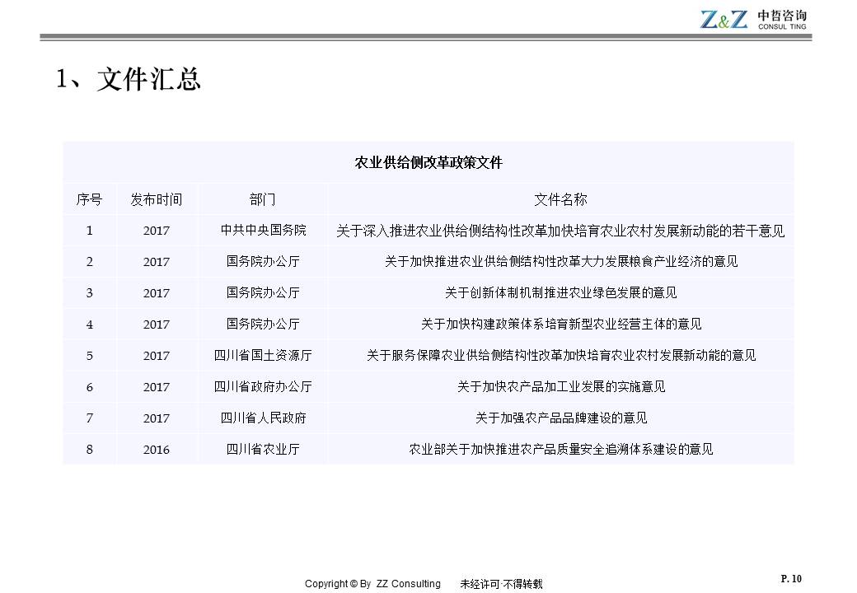Click the 中哲咨询 CONSULTING logo text
The image size is (857, 593).
coord(783,20)
